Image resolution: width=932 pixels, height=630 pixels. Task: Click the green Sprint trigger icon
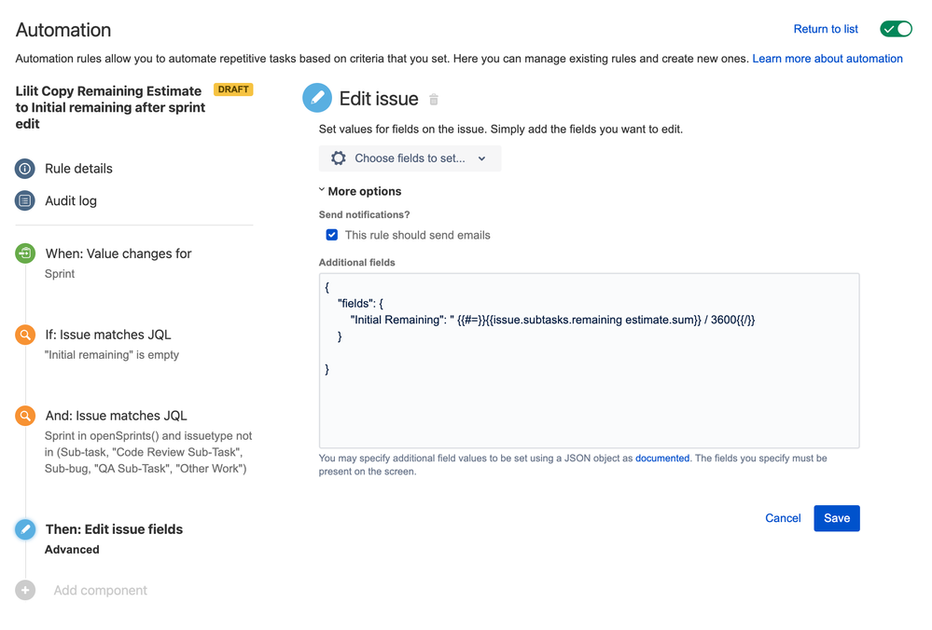point(25,253)
